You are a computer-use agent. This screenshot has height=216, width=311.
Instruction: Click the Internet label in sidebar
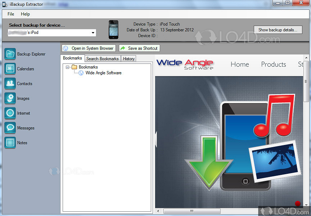pyautogui.click(x=23, y=113)
